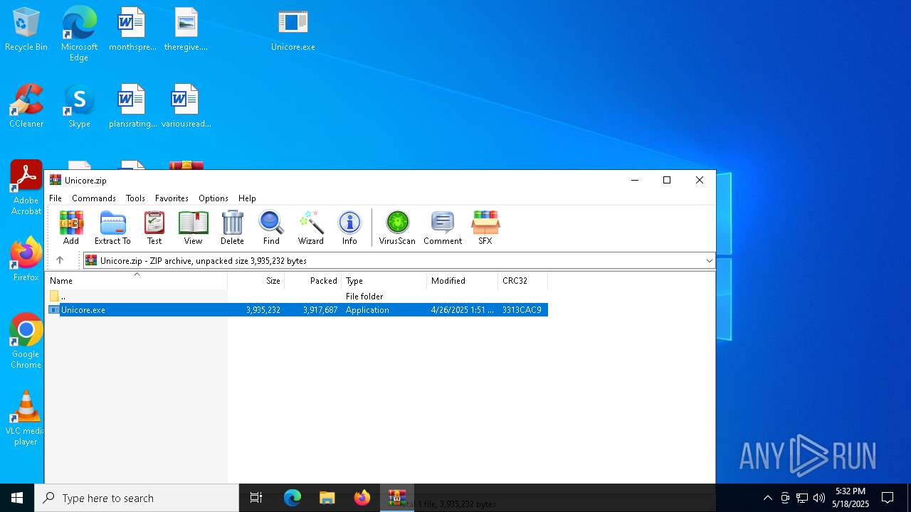
Task: Show archive Info
Action: point(349,228)
